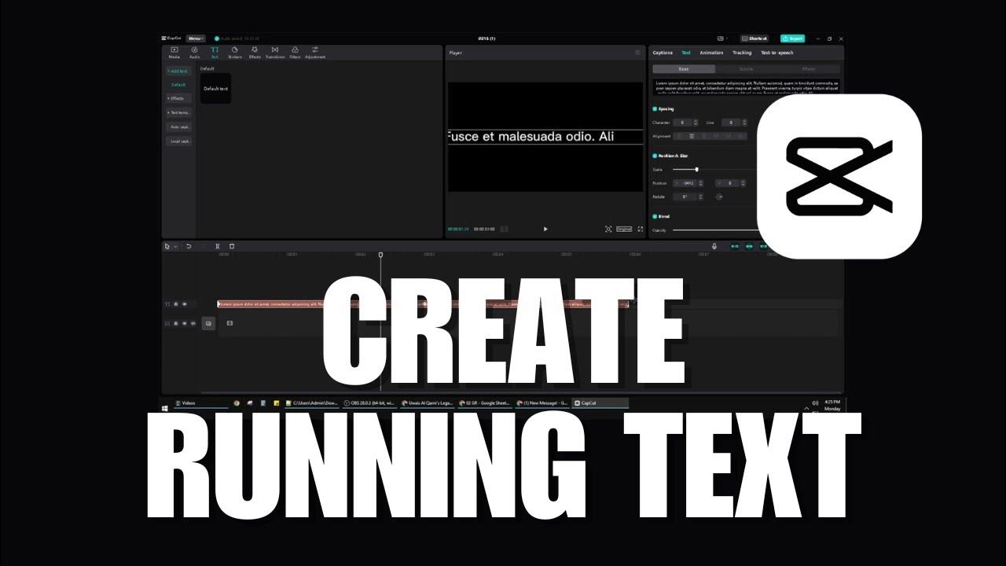The image size is (1006, 566).
Task: Click the Opacity slider track
Action: tap(714, 230)
